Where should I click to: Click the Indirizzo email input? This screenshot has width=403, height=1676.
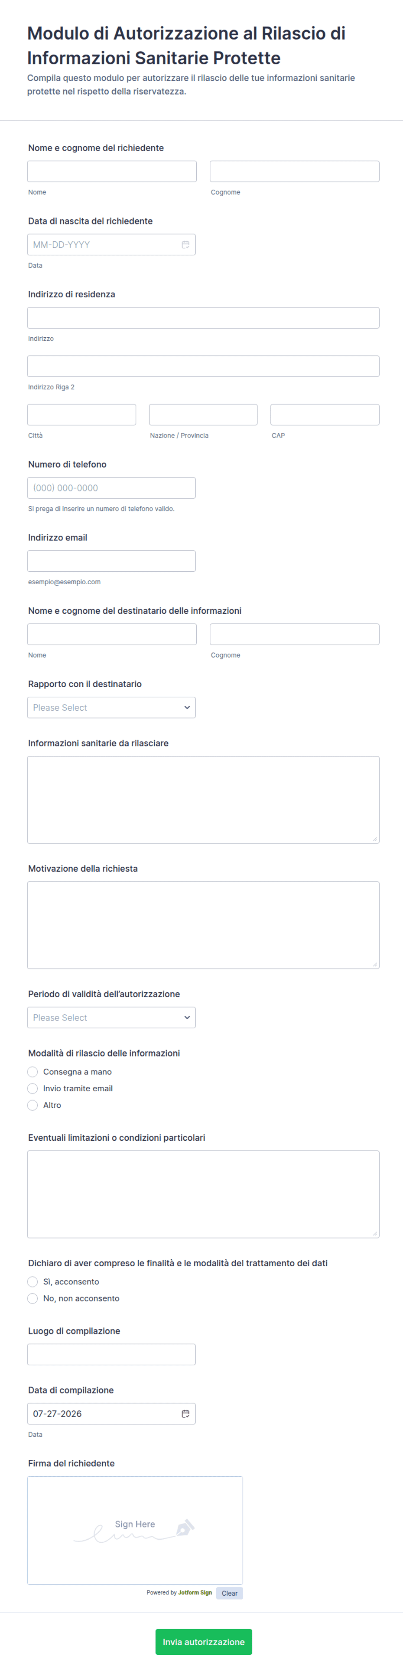click(x=111, y=561)
